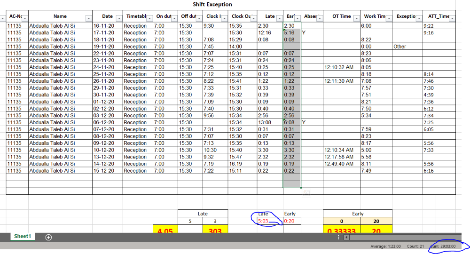
Task: Click the On duty filter arrow icon
Action: click(174, 18)
